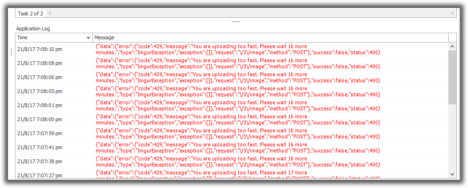This screenshot has width=468, height=188.
Task: Click the horizontal splitter dots handle
Action: coord(236,22)
